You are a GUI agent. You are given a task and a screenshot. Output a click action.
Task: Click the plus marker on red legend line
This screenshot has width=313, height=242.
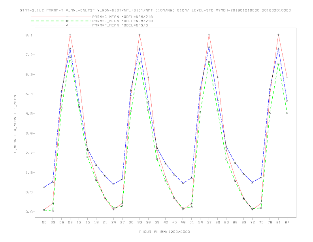click(x=67, y=17)
